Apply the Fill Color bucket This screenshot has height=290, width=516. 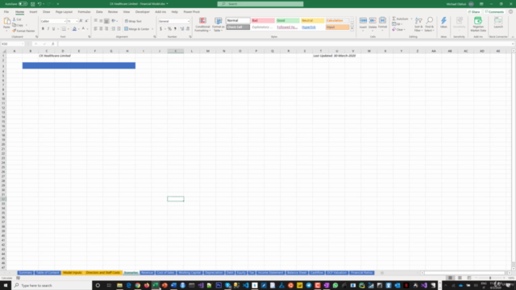74,29
